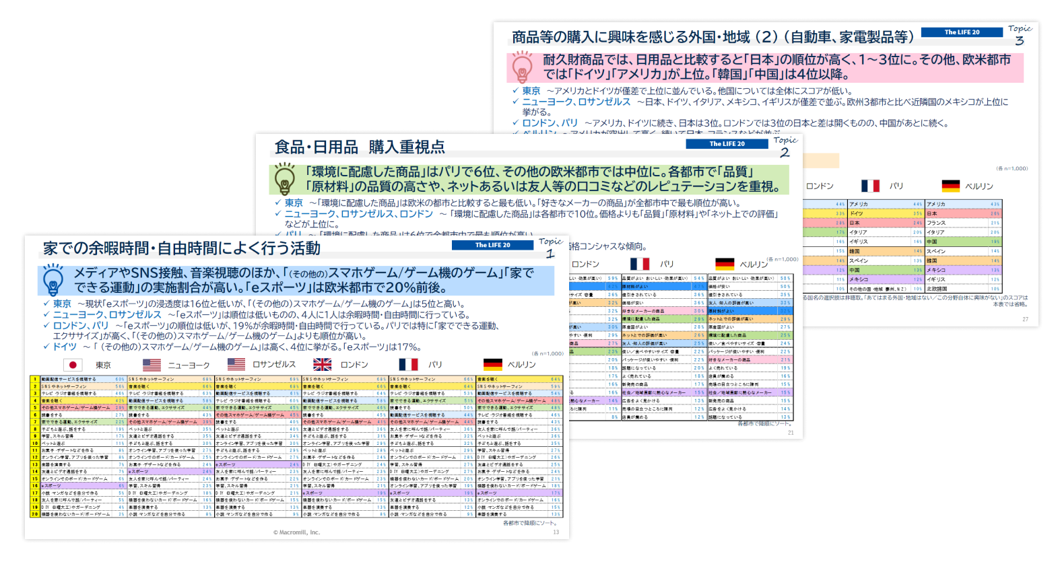Click the Japan flag next to 東京
Image resolution: width=1058 pixels, height=562 pixels.
tap(73, 365)
